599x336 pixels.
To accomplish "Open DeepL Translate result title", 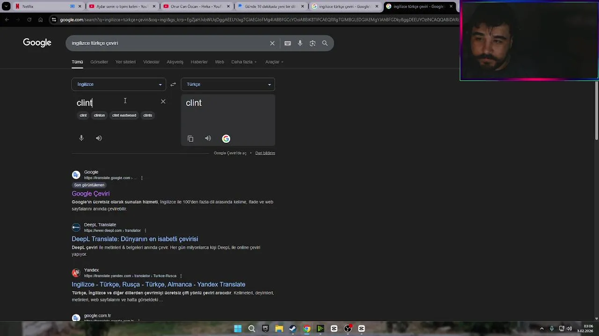I will 135,239.
